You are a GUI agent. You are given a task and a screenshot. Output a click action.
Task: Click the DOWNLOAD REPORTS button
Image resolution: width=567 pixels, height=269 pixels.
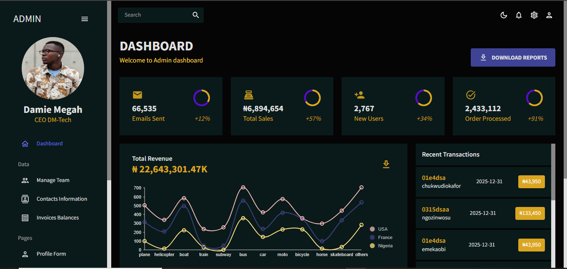coord(513,57)
